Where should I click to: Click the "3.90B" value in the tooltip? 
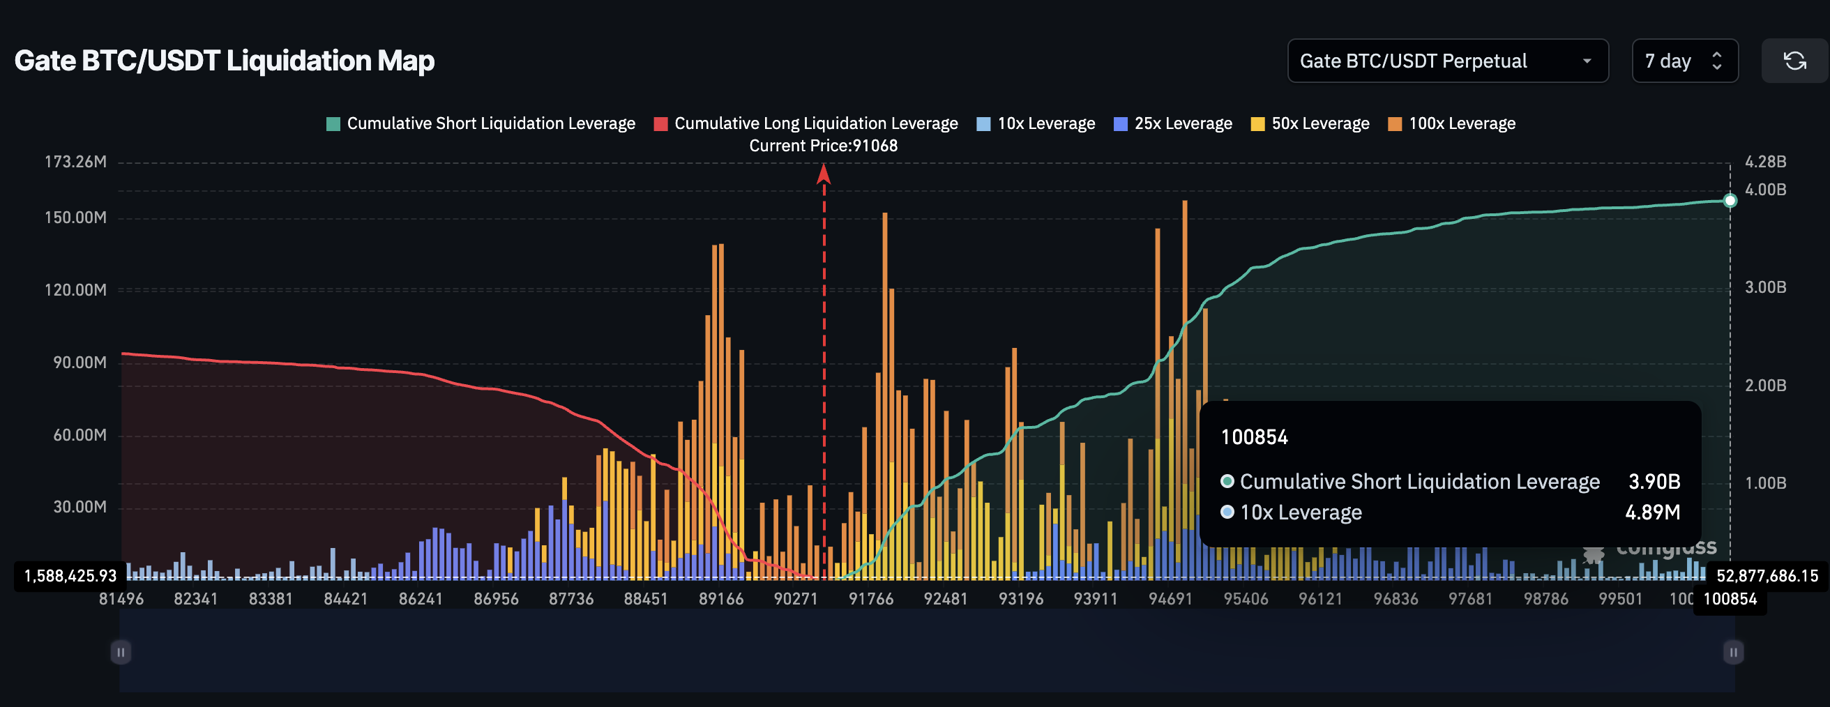1654,482
